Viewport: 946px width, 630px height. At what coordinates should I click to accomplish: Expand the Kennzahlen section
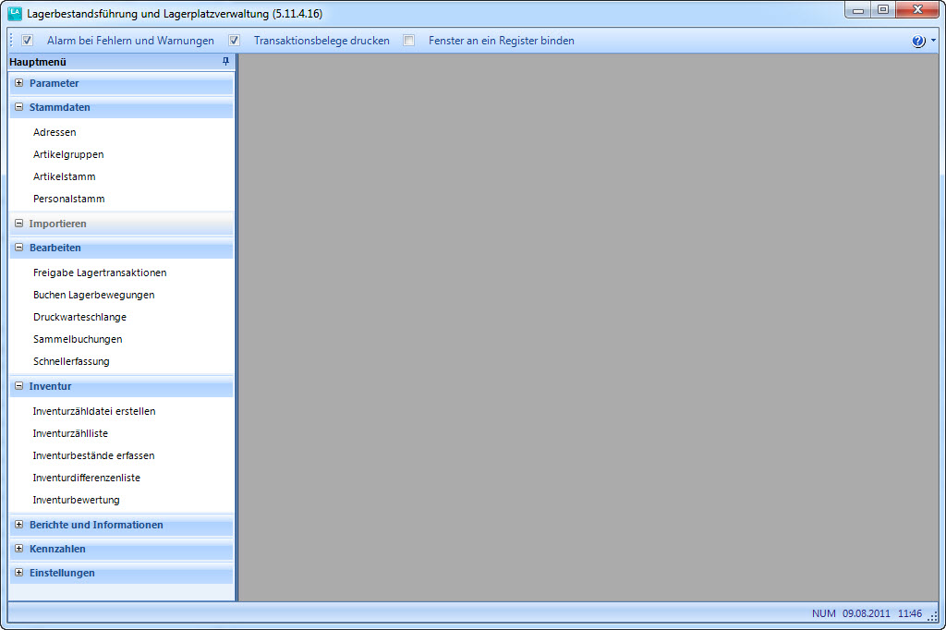18,549
